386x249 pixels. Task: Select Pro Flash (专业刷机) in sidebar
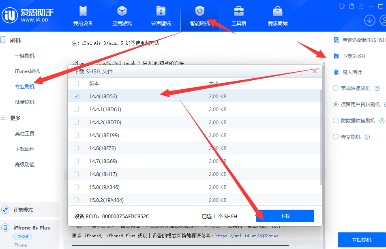coord(25,87)
